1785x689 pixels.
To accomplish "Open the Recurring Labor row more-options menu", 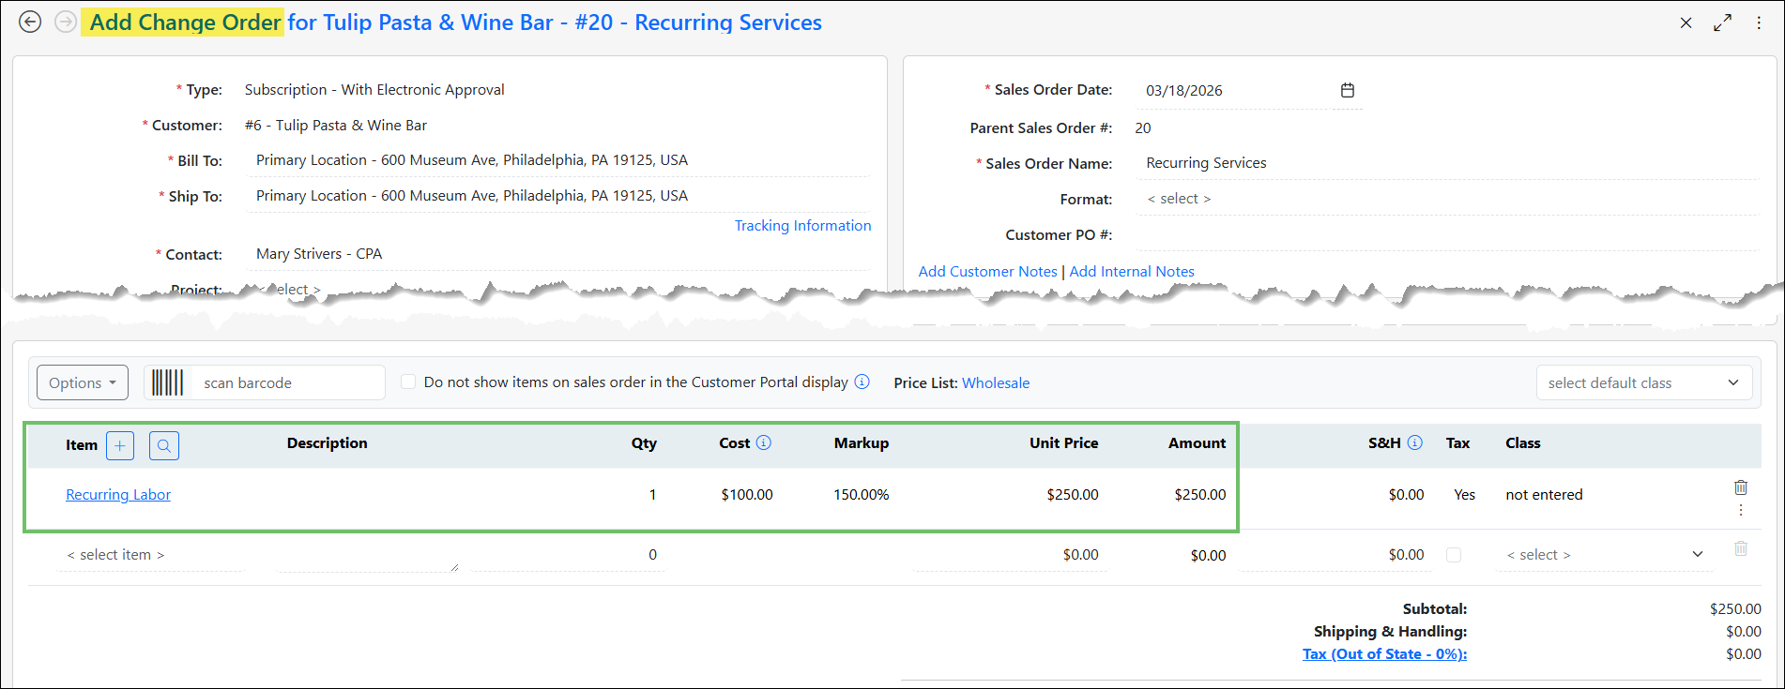I will coord(1741,510).
